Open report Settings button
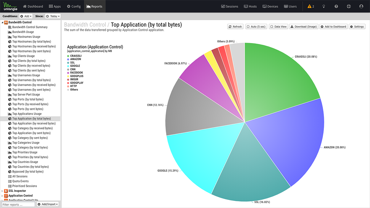 click(357, 27)
